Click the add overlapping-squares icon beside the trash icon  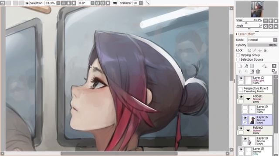(274, 71)
